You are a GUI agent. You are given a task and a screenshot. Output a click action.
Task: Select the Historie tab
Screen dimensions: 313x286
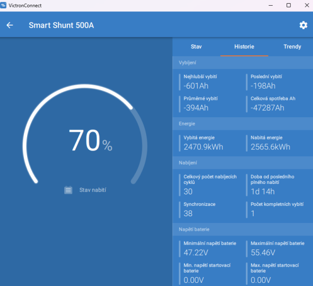[244, 47]
